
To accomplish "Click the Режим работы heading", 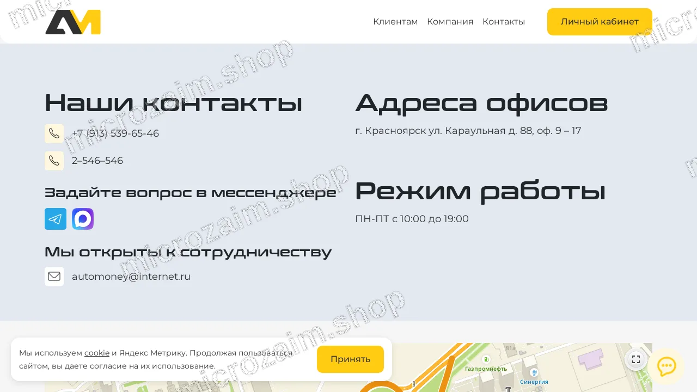I will click(480, 191).
